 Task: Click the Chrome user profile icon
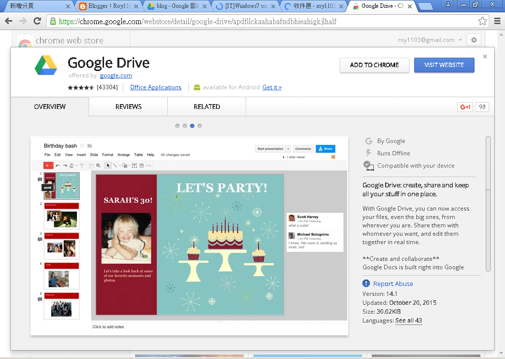[x=448, y=4]
